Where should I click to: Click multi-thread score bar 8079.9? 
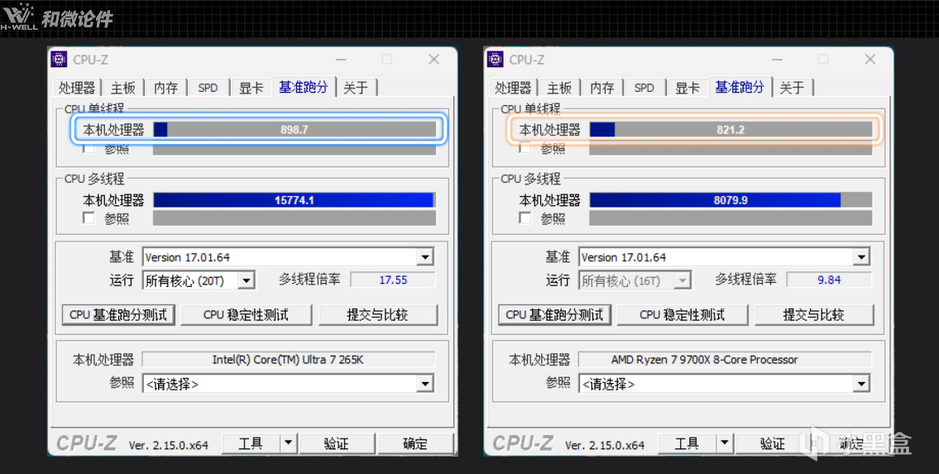pyautogui.click(x=731, y=200)
